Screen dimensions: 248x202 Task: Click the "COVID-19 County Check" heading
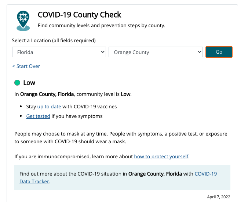pos(79,15)
